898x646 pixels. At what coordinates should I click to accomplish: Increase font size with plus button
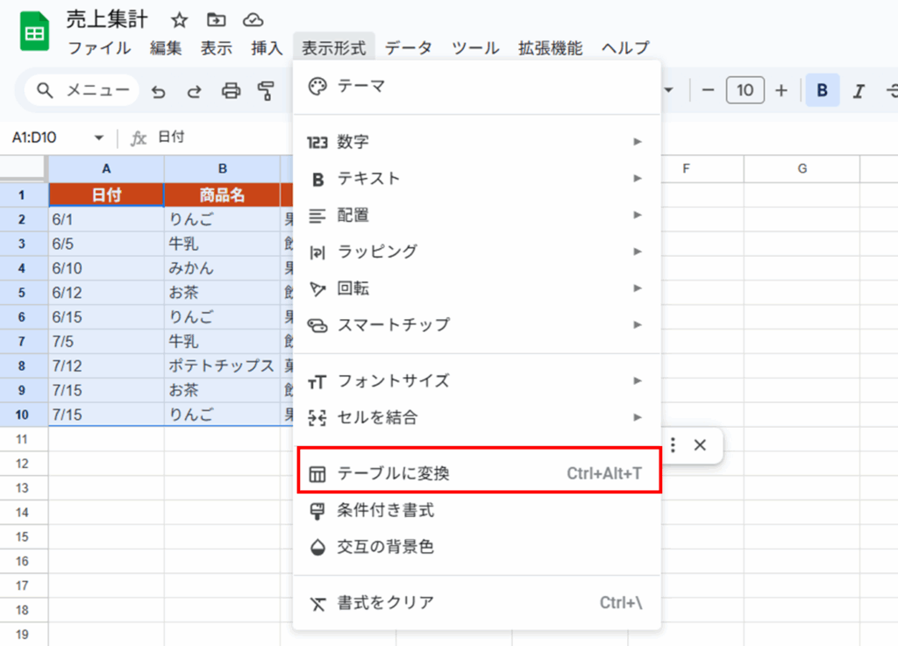pyautogui.click(x=781, y=90)
